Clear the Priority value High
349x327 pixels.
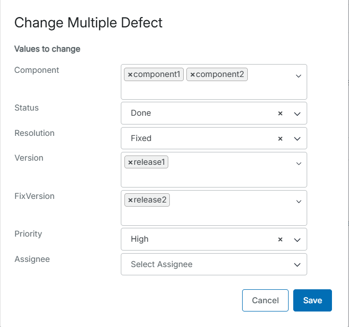(280, 239)
